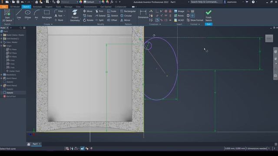Click the Undo arrow
The width and height of the screenshot is (278, 156).
click(23, 2)
